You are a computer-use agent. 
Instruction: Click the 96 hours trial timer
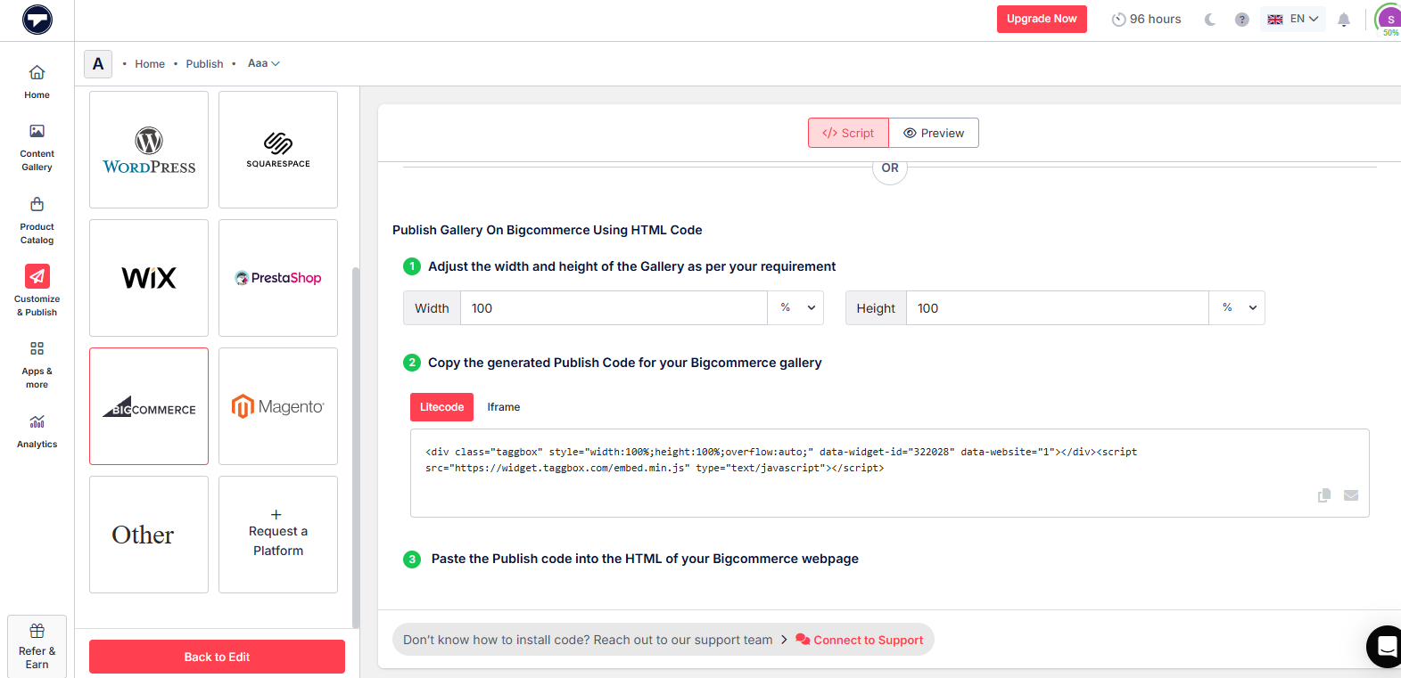click(x=1146, y=19)
